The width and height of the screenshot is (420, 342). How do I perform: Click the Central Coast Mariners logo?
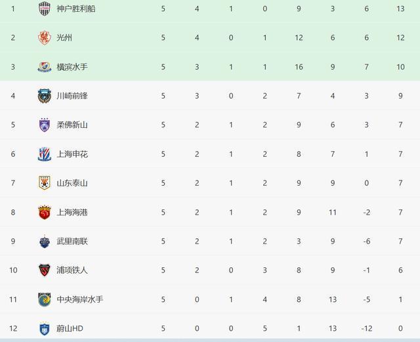(x=45, y=299)
